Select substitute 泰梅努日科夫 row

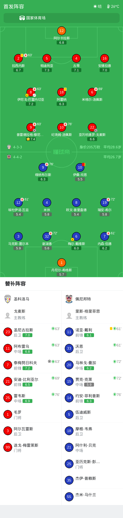[31, 365]
